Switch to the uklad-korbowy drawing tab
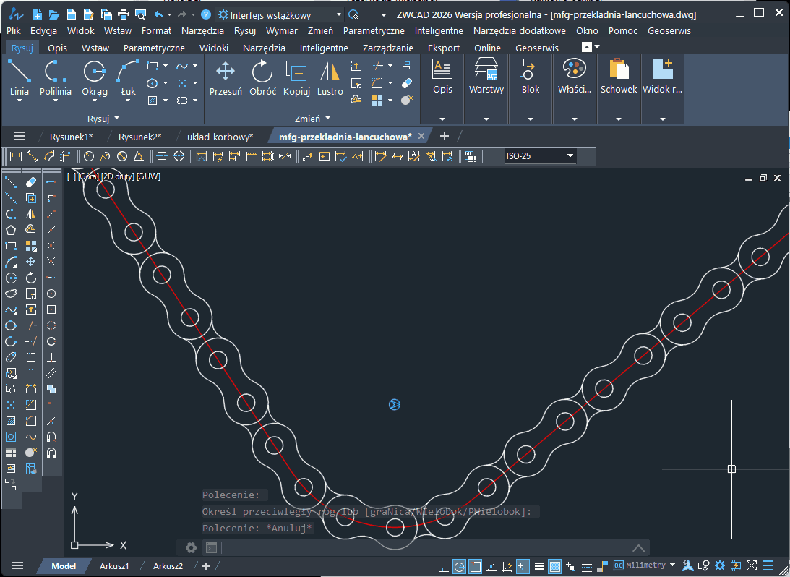 pyautogui.click(x=220, y=136)
